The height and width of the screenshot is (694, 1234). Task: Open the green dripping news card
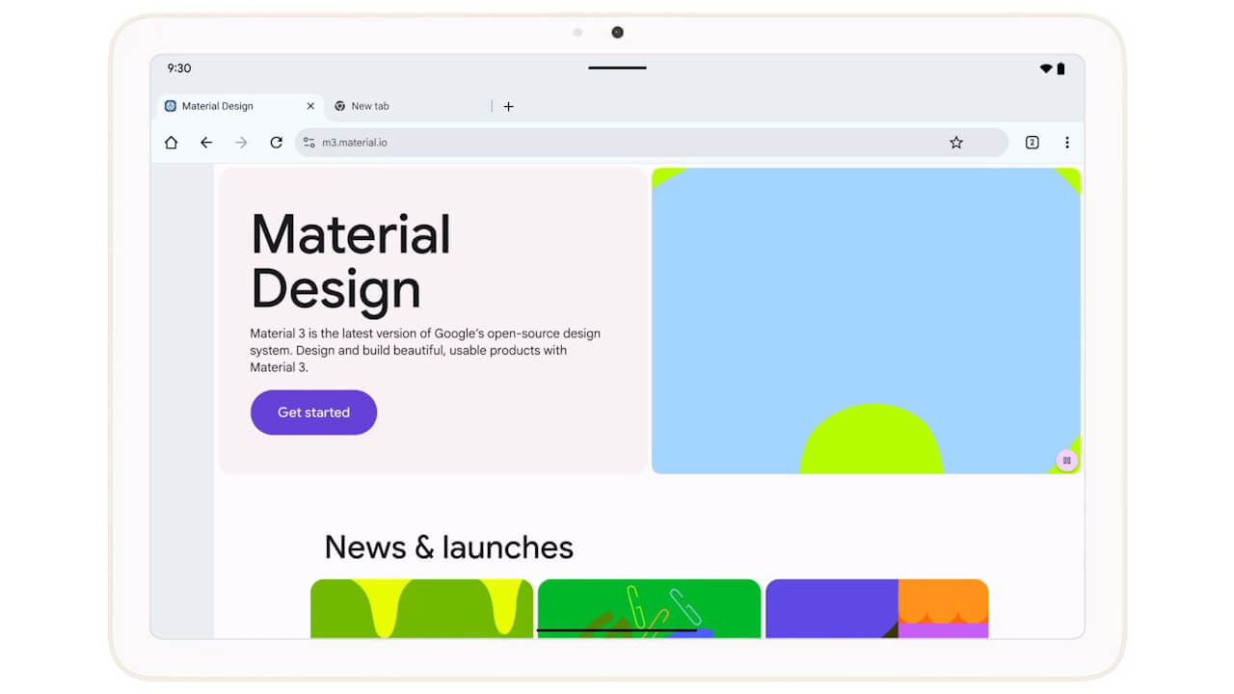(x=421, y=608)
